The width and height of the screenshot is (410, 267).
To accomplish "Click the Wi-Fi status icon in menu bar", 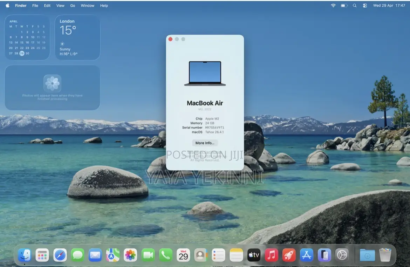I will pos(333,6).
